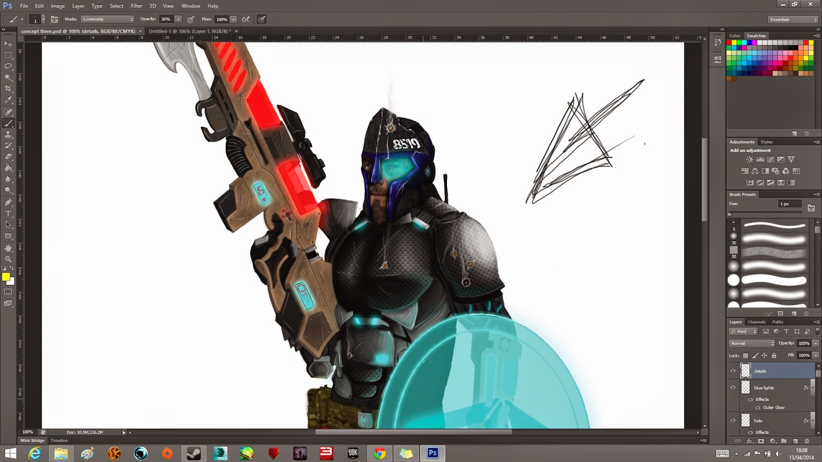Hide the Outer Glow effect under blue lights
The height and width of the screenshot is (462, 822).
click(x=758, y=408)
